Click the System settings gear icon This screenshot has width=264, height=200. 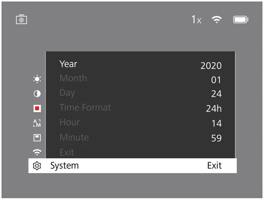37,166
